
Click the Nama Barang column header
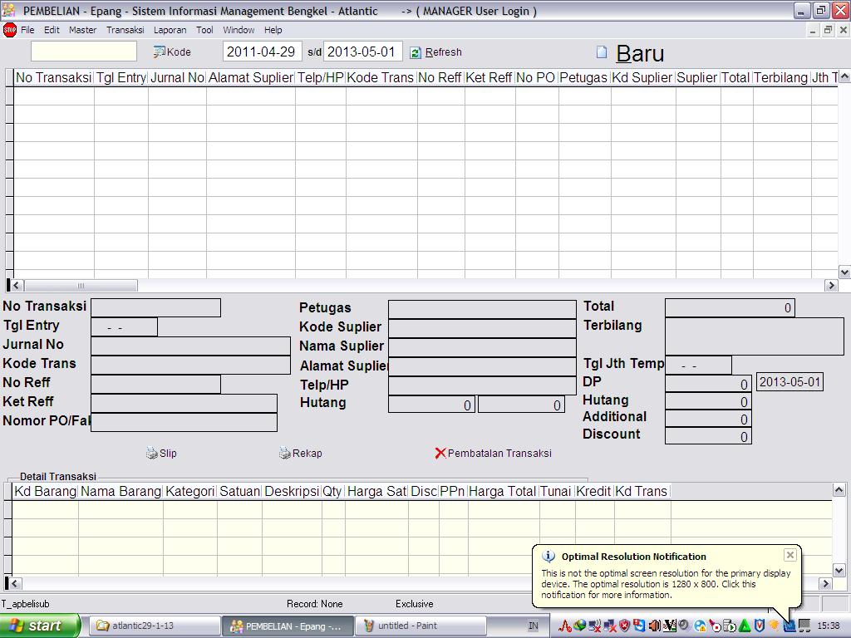pos(121,491)
